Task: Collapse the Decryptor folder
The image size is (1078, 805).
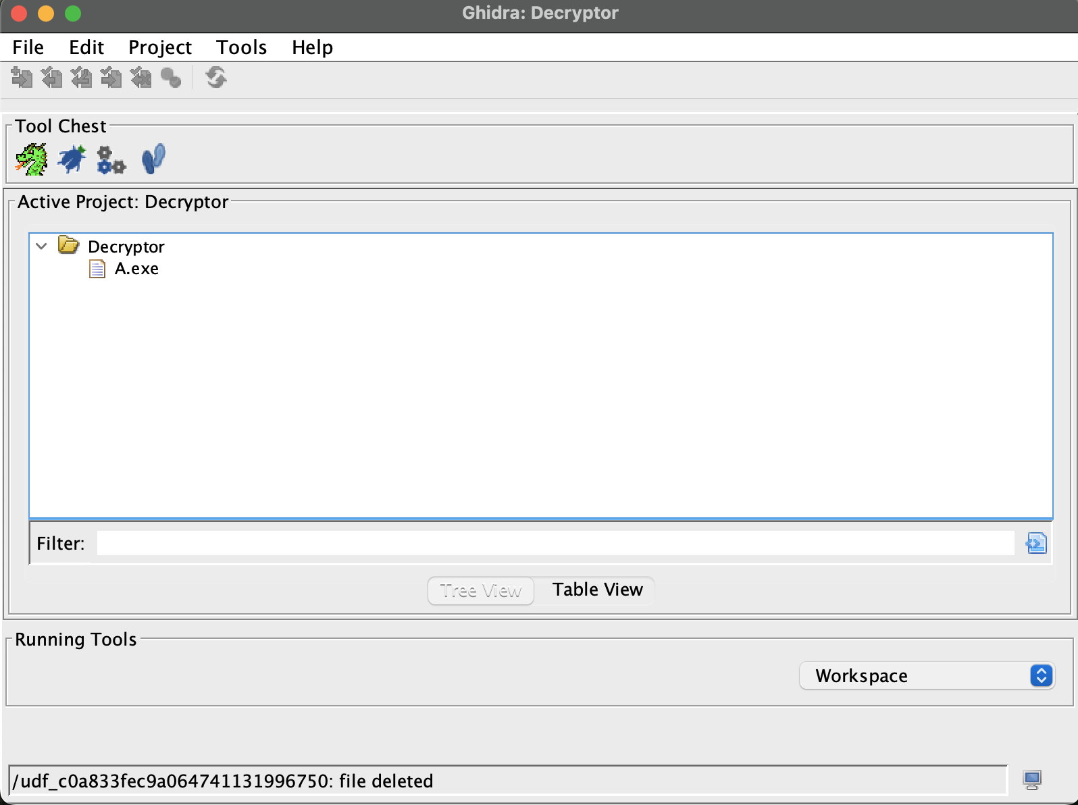Action: point(41,246)
